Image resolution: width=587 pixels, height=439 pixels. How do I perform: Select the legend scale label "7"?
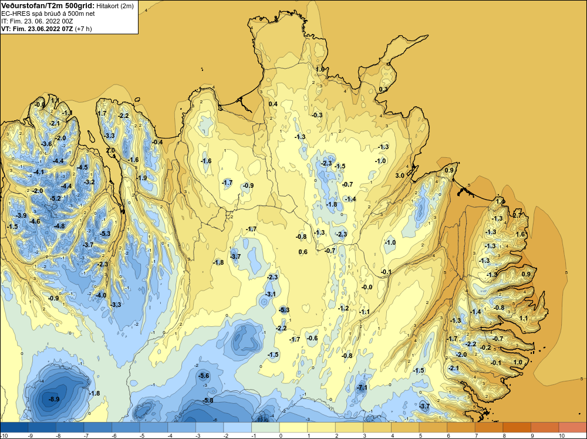477,435
